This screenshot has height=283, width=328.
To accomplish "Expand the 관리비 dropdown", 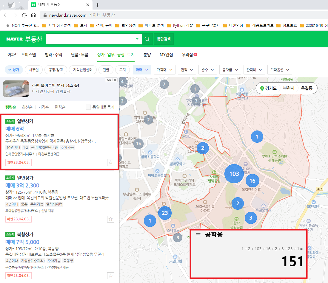I will pos(254,70).
